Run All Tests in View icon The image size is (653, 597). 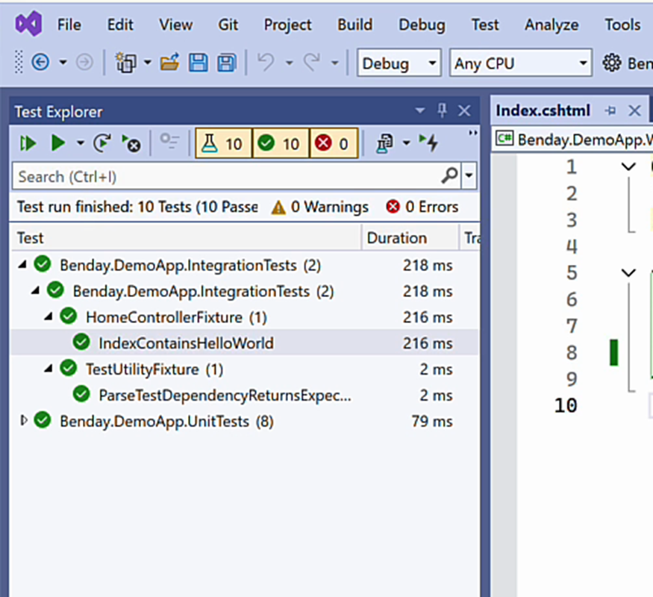click(x=28, y=143)
